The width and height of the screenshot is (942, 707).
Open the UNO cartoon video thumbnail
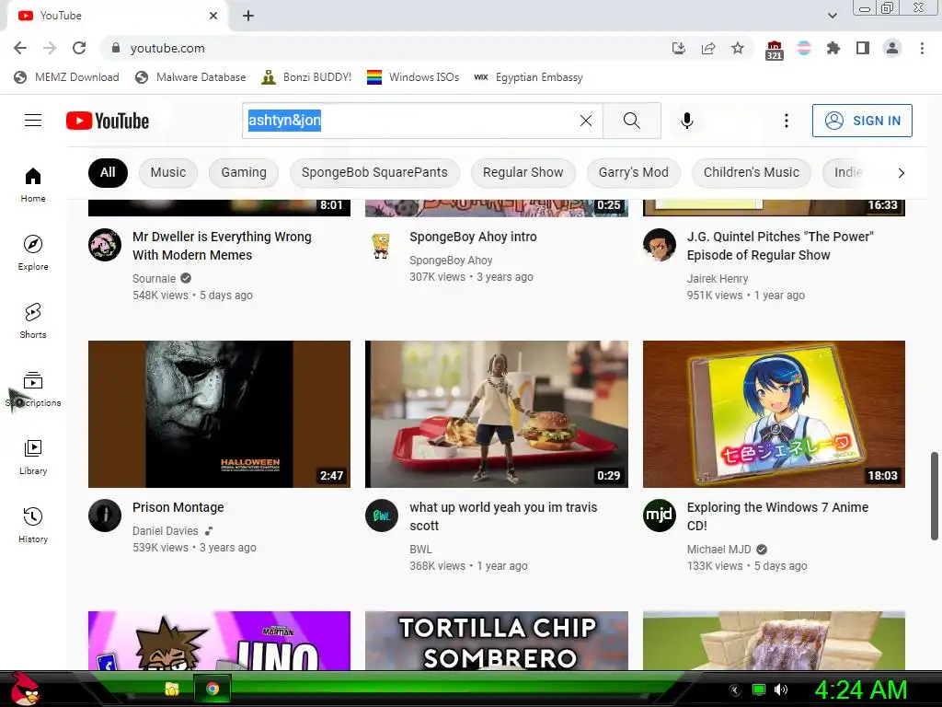point(219,641)
